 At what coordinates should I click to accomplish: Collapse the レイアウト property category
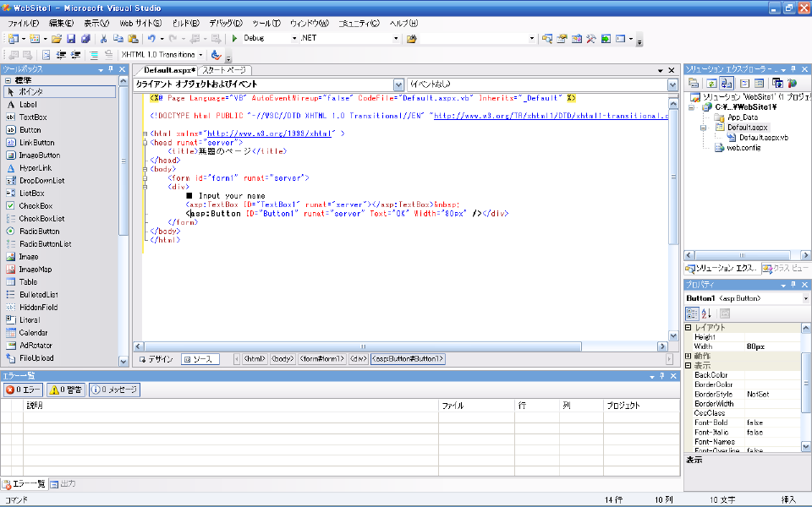[689, 327]
